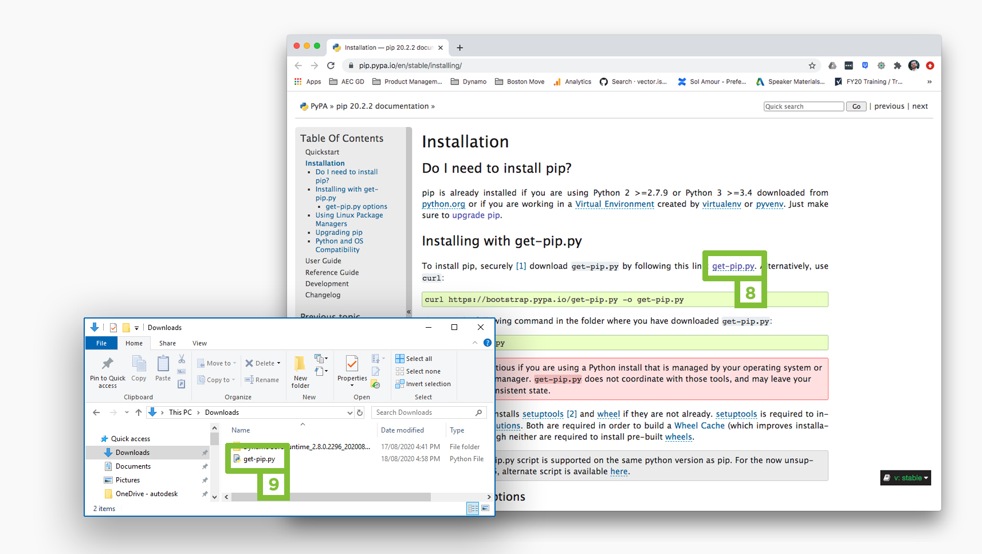The image size is (982, 554).
Task: Click the Search Downloads box
Action: point(429,412)
